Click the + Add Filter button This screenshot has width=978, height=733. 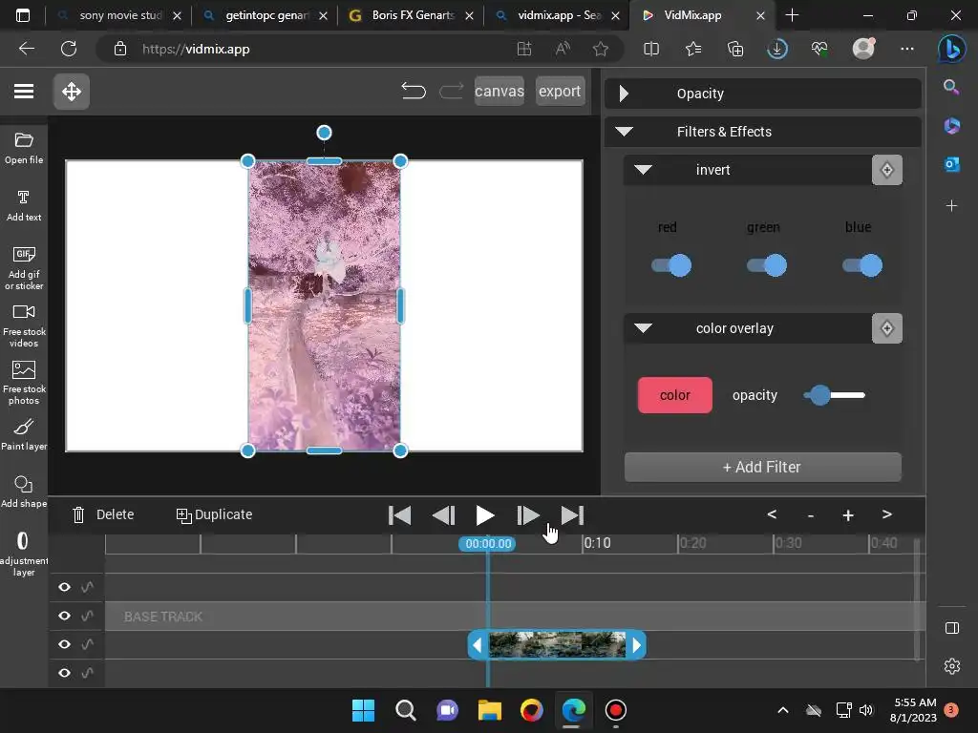[x=762, y=467]
